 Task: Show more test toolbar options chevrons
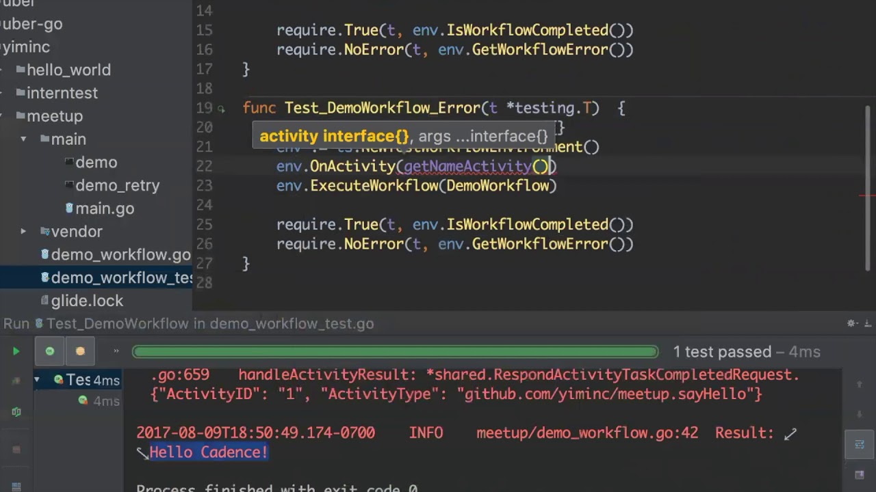tap(116, 351)
